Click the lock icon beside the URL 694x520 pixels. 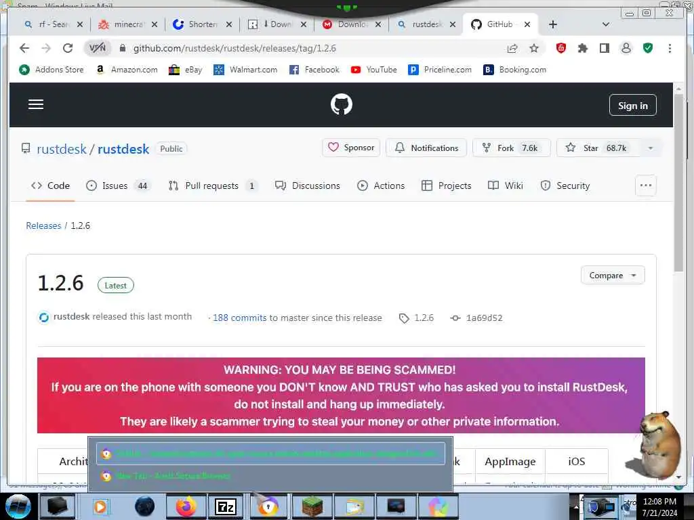[123, 48]
